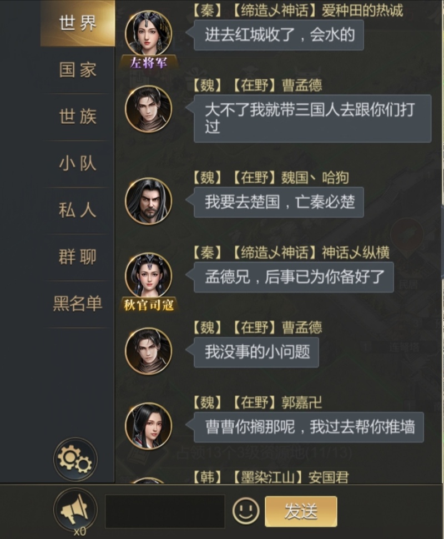
Task: Open the emoji smiley picker
Action: pos(246,511)
